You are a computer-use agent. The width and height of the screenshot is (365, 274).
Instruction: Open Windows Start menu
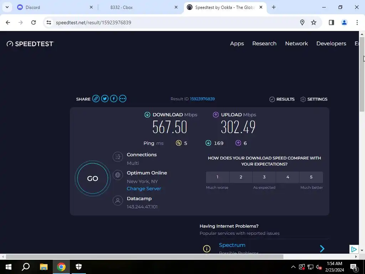[9, 267]
